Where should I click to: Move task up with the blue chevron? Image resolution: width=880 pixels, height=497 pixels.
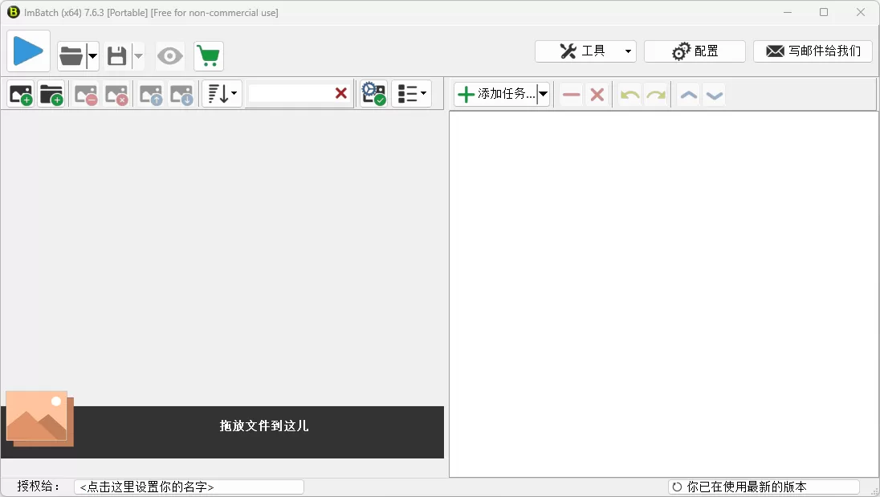click(687, 94)
